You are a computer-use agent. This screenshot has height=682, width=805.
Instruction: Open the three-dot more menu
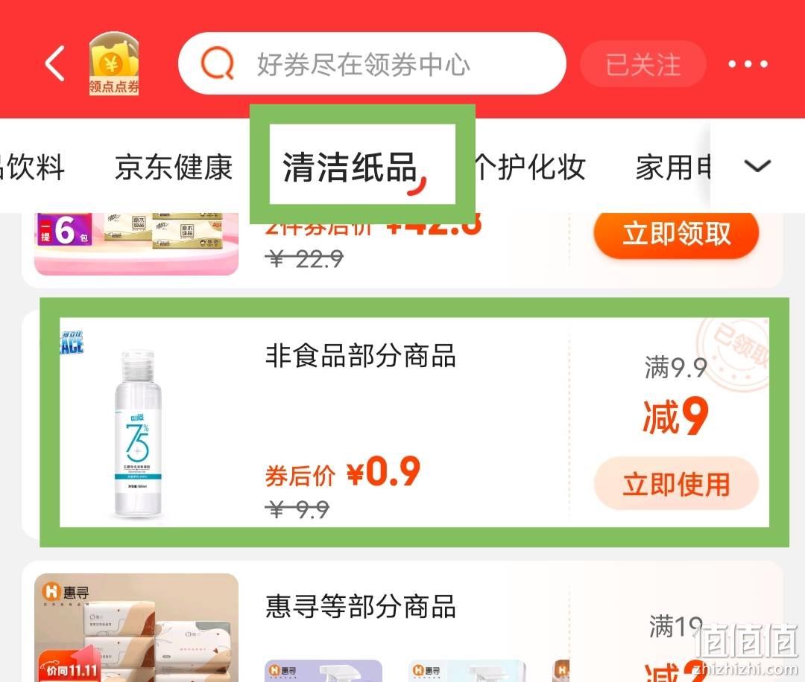click(748, 64)
